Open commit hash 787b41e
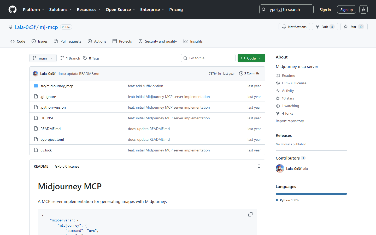376x235 pixels. (215, 74)
